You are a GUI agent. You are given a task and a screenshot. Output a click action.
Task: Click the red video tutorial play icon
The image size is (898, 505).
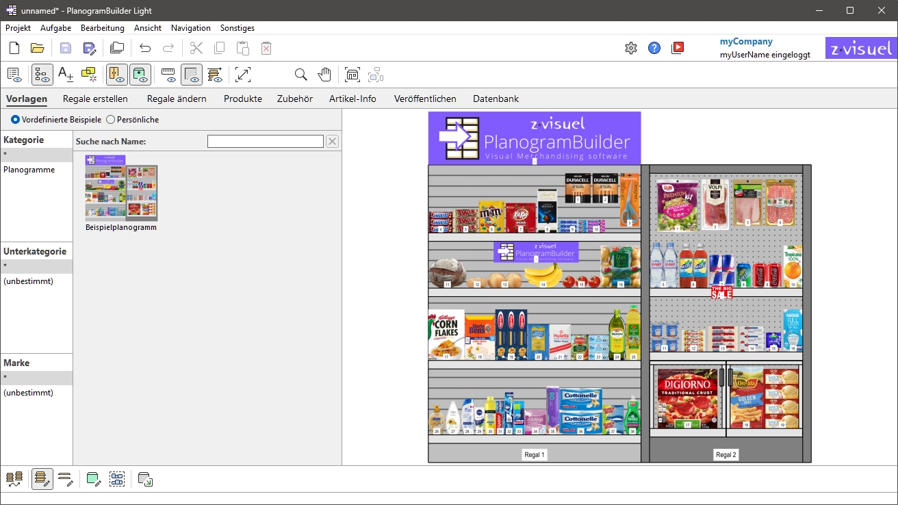point(678,48)
